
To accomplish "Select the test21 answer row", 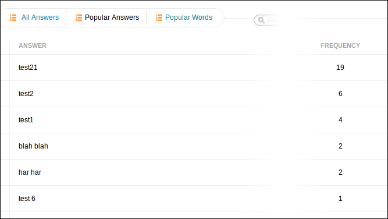I will tap(199, 68).
